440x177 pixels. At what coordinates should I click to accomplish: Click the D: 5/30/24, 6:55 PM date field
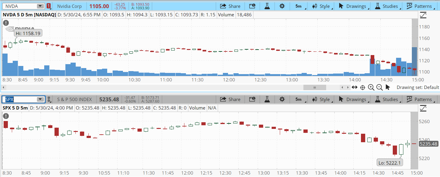click(79, 15)
